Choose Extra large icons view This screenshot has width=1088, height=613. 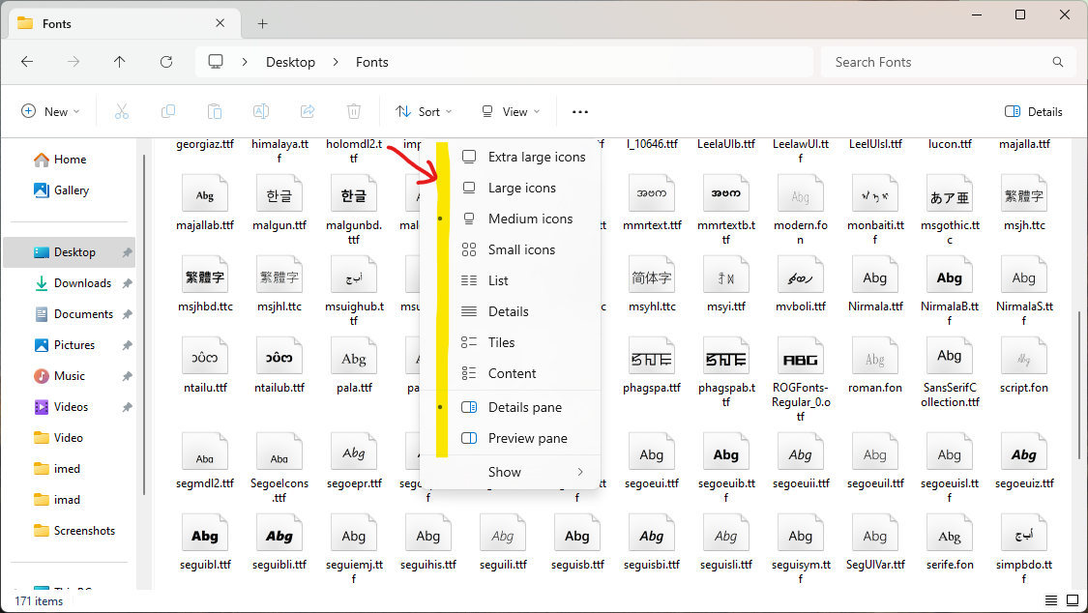coord(510,157)
